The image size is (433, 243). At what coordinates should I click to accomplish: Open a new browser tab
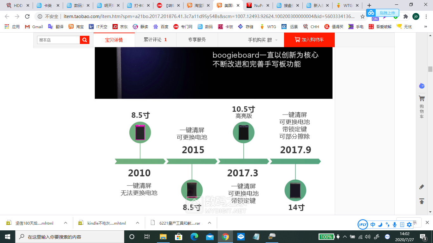(369, 5)
